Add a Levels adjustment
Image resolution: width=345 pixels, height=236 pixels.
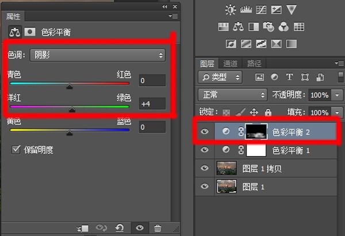point(246,10)
